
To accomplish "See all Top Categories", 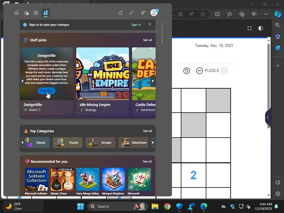I will pos(148,131).
